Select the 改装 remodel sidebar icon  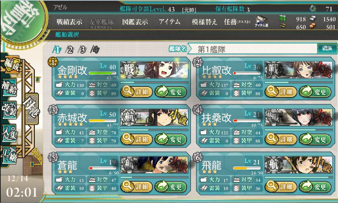click(x=9, y=110)
